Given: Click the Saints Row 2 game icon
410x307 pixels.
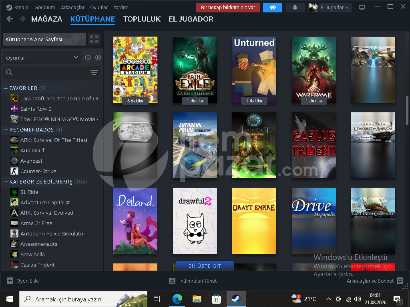Looking at the screenshot, I should click(x=14, y=109).
